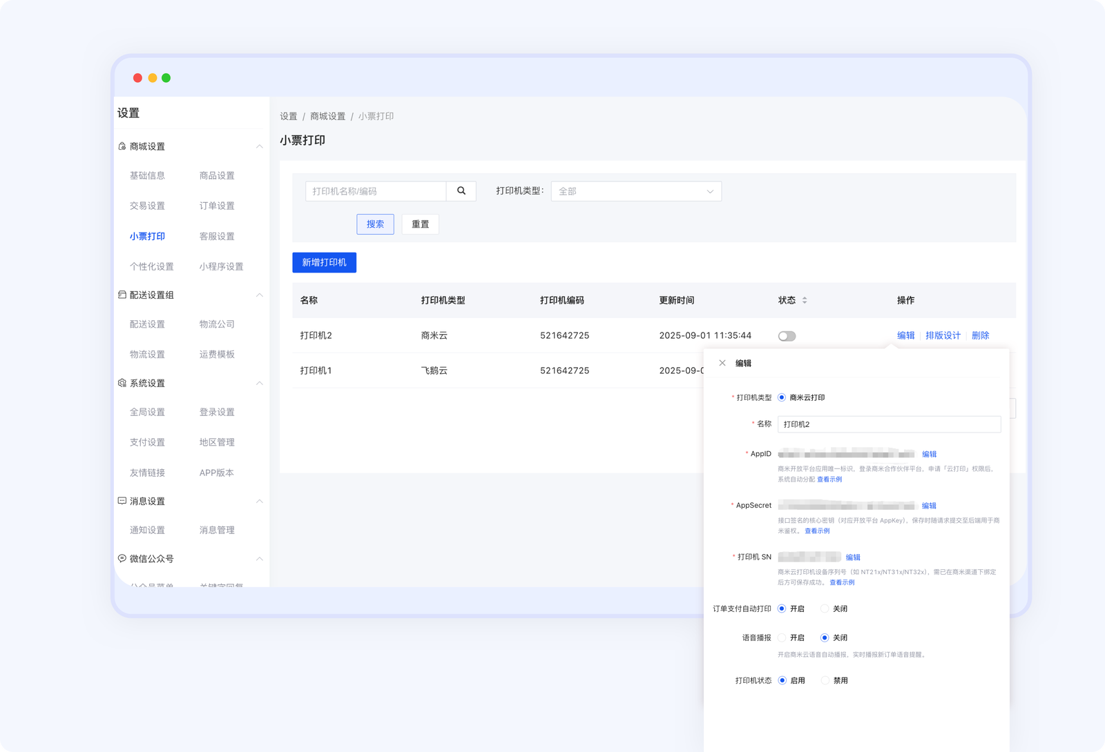Viewport: 1105px width, 752px height.
Task: Click the 消息设置 section icon
Action: click(x=122, y=501)
